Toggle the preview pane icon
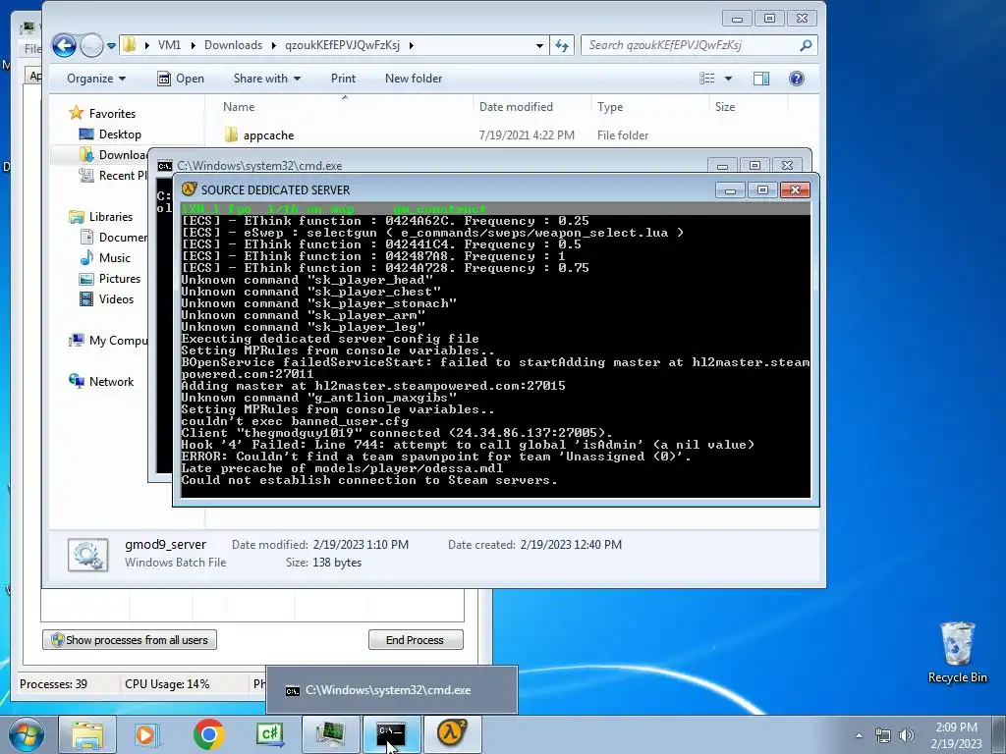 [x=761, y=79]
